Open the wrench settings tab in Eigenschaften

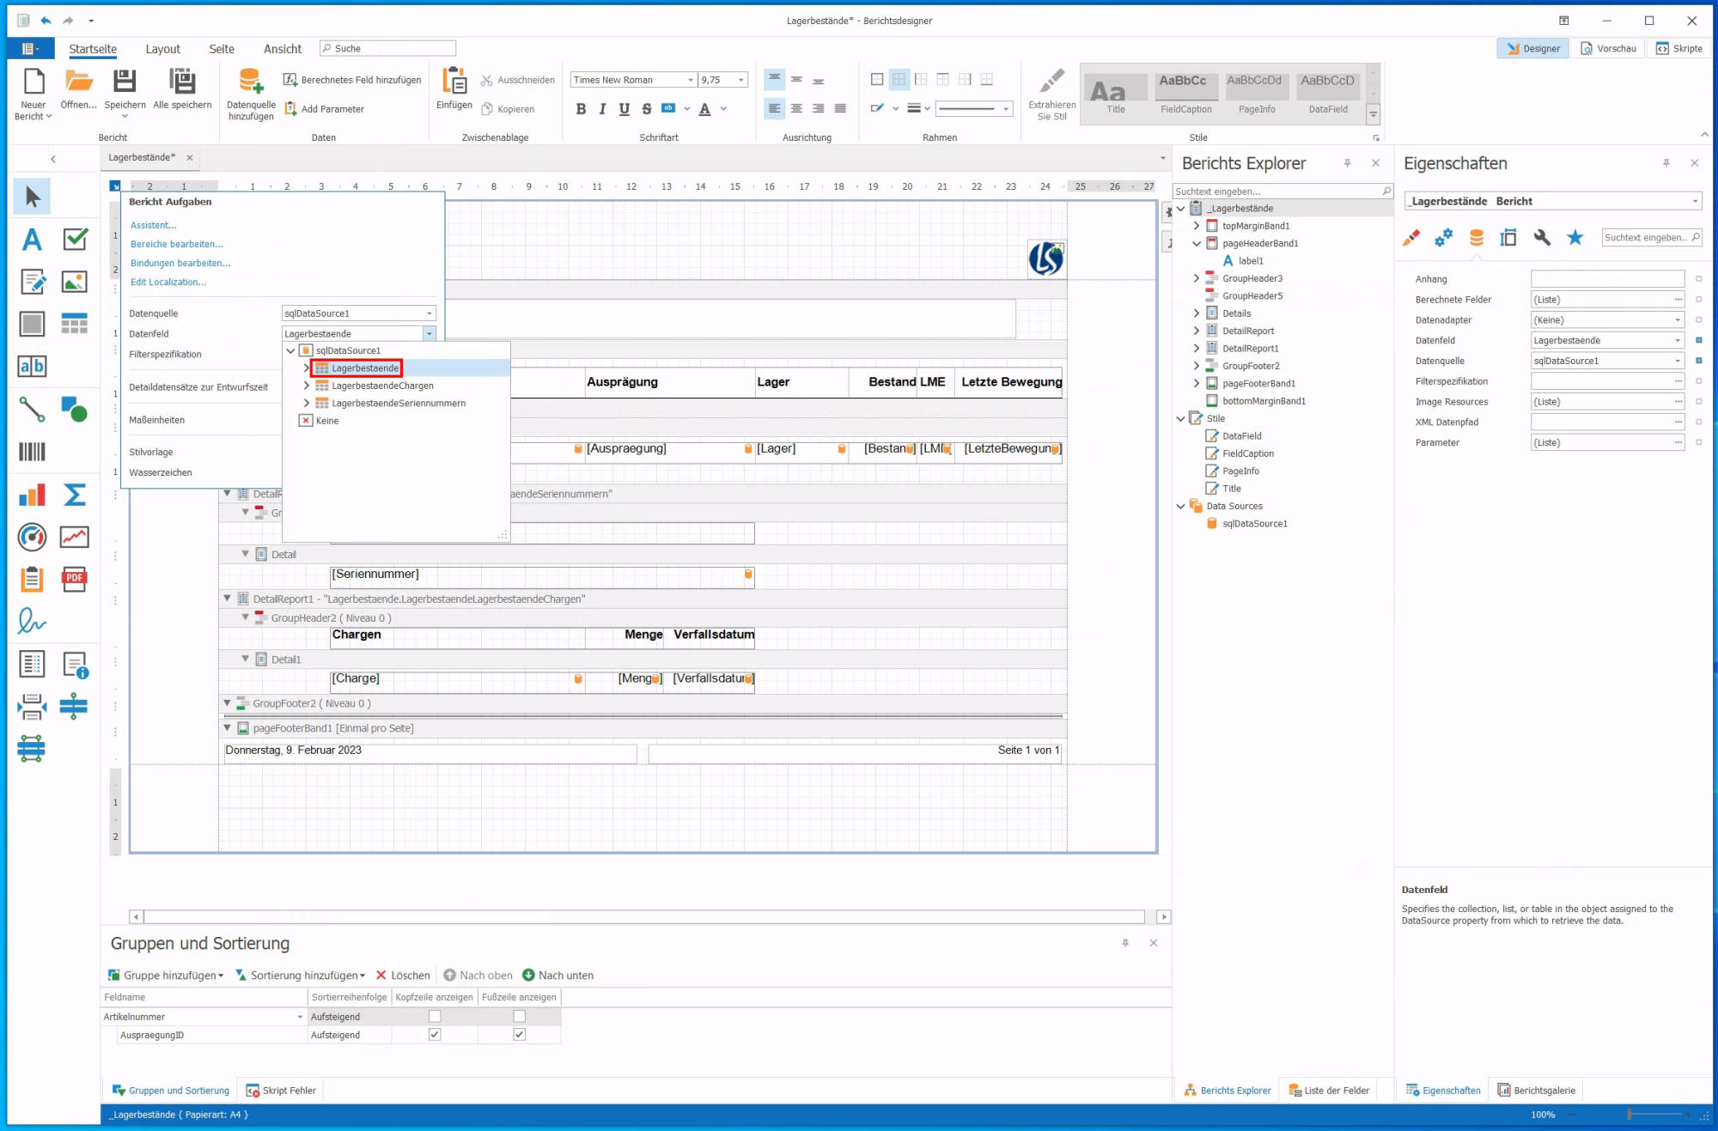click(x=1542, y=238)
